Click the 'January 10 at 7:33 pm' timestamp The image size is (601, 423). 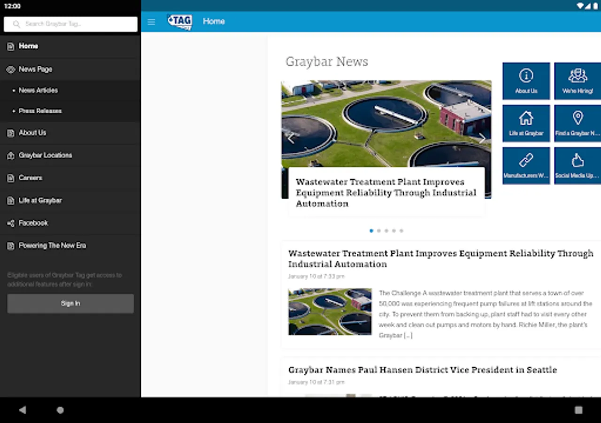316,276
